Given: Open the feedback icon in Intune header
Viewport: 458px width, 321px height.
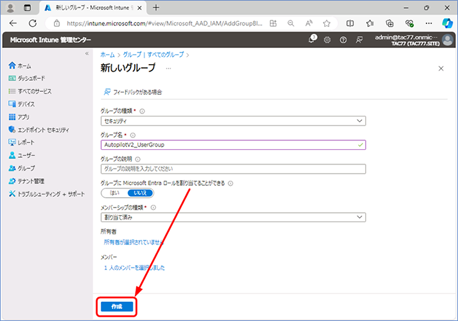Looking at the screenshot, I should [359, 40].
